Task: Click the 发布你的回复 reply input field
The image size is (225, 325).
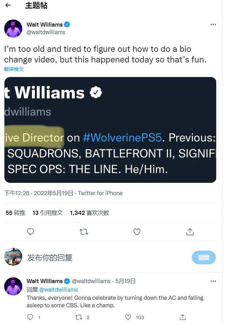Action: click(x=102, y=257)
